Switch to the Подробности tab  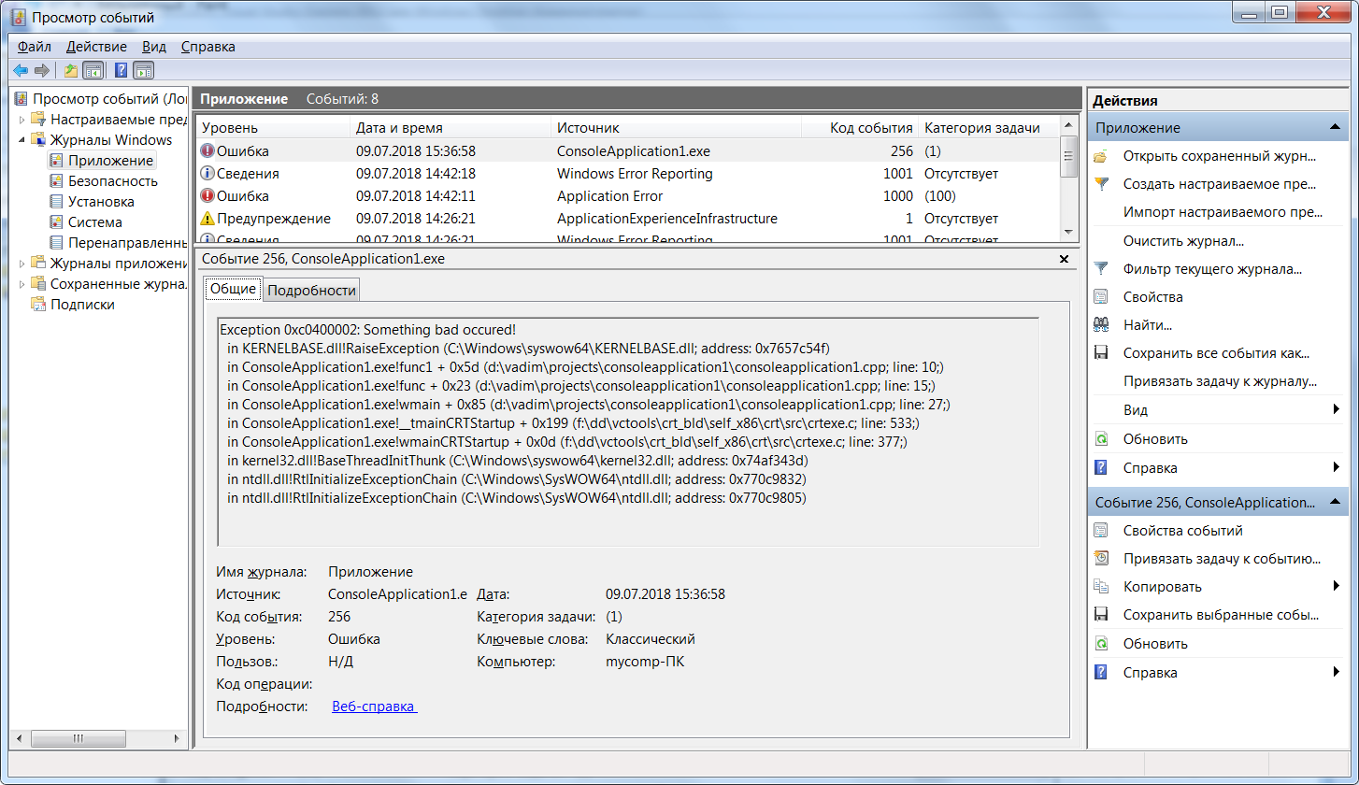click(x=311, y=291)
